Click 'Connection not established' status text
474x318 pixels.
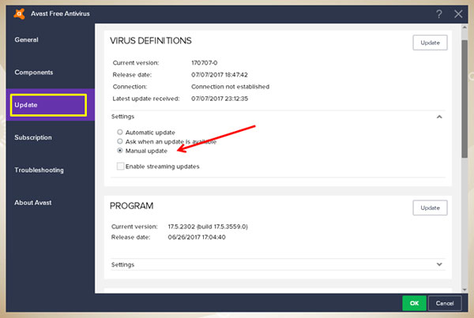231,87
